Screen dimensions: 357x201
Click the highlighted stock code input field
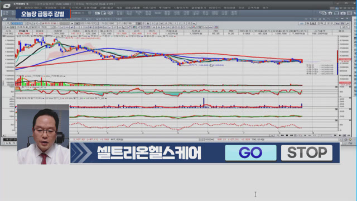[x=17, y=23]
